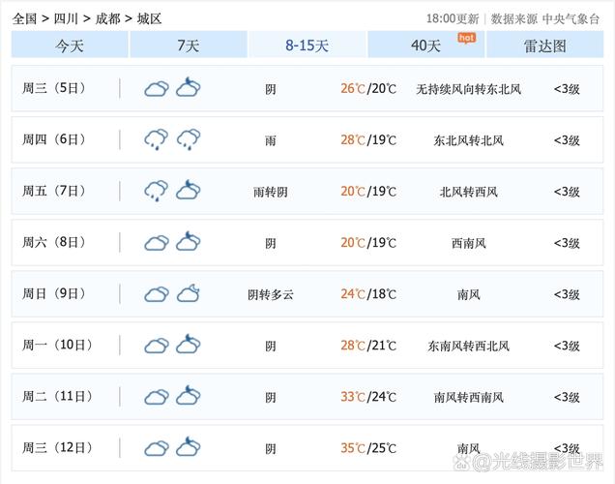Click the 城区 breadcrumb
This screenshot has height=484, width=615.
tap(150, 18)
